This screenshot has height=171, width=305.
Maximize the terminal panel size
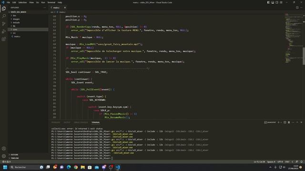pyautogui.click(x=297, y=123)
